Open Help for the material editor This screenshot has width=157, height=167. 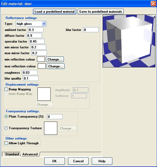(102, 161)
